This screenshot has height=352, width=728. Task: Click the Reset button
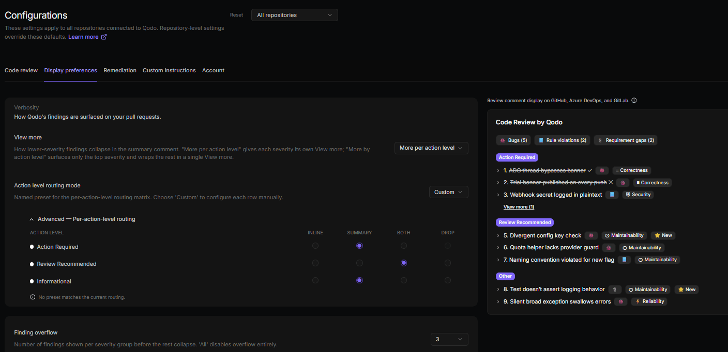click(x=236, y=15)
